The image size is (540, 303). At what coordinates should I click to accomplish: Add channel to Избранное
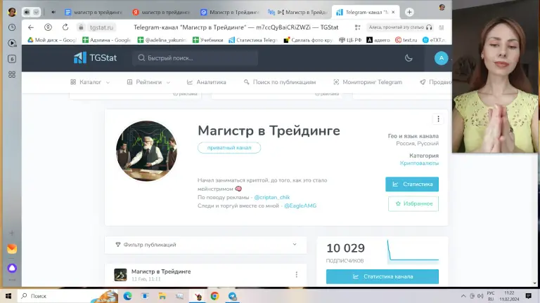click(413, 203)
